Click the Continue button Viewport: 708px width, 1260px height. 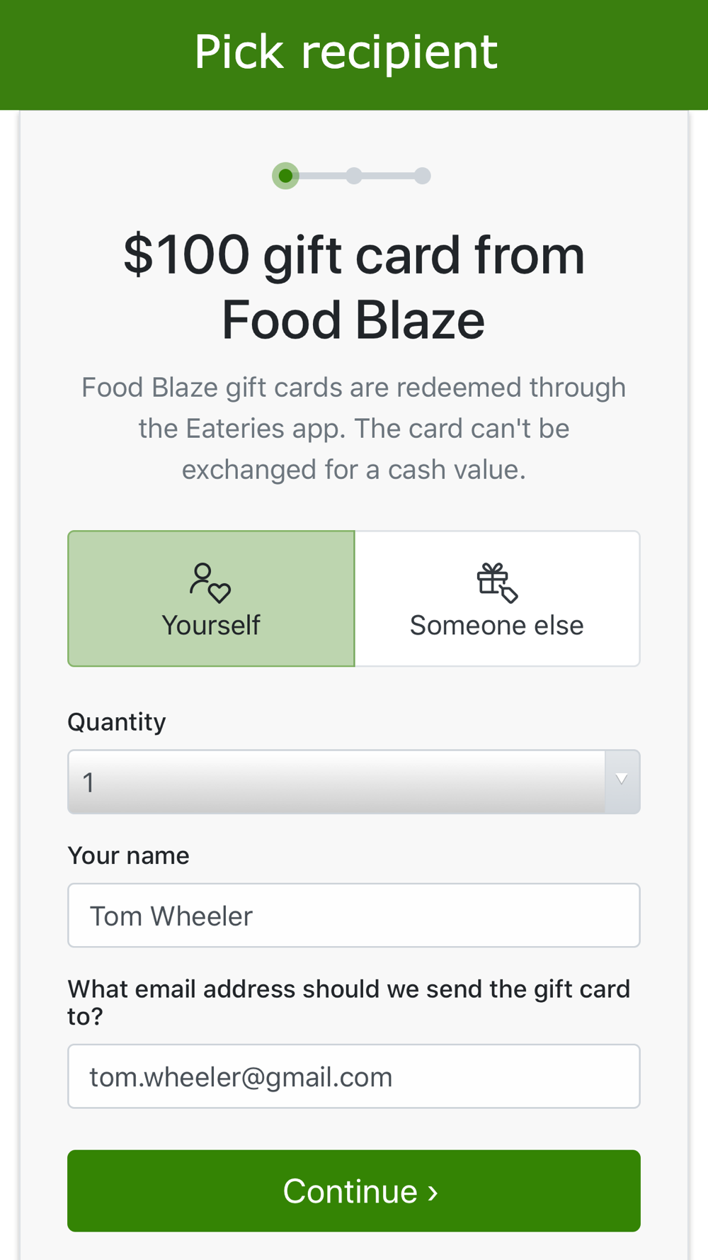[x=354, y=1191]
